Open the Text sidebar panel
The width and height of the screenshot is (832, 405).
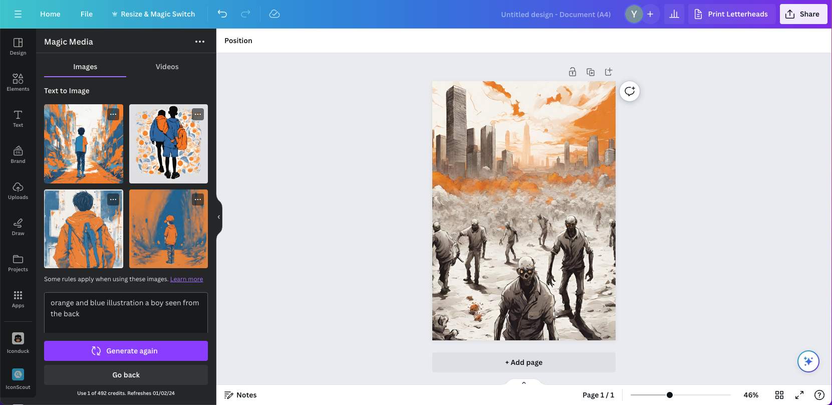18,118
